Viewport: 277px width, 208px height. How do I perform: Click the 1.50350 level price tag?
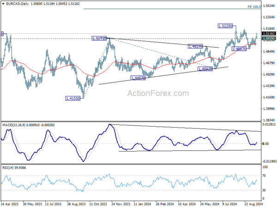tap(269, 38)
